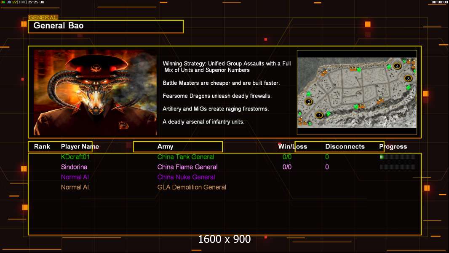Click China Tank General army entry

[x=186, y=157]
